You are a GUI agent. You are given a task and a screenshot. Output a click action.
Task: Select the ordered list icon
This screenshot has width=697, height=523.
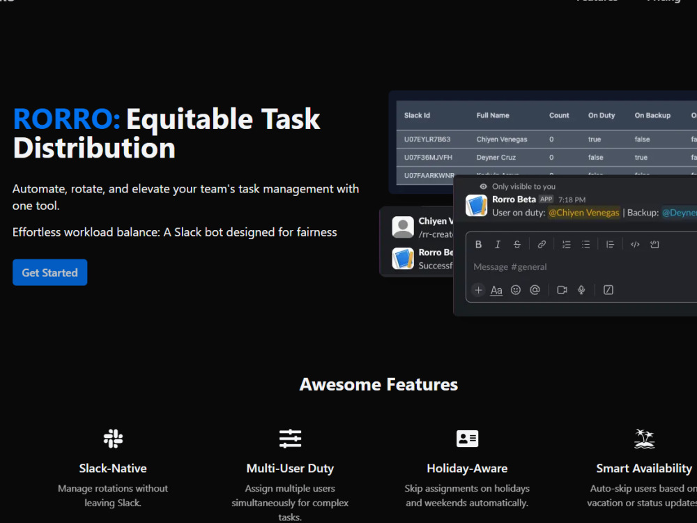tap(566, 244)
